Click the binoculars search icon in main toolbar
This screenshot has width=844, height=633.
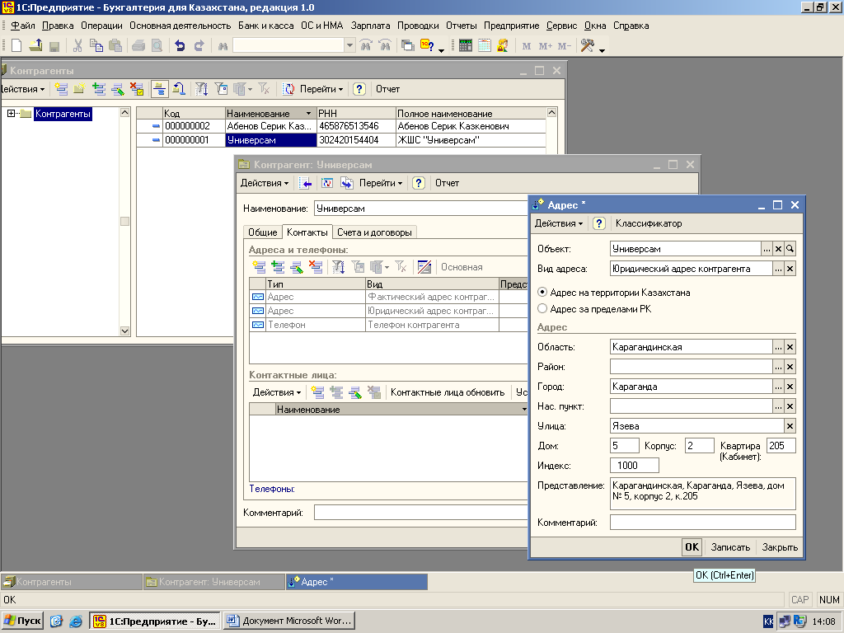223,46
